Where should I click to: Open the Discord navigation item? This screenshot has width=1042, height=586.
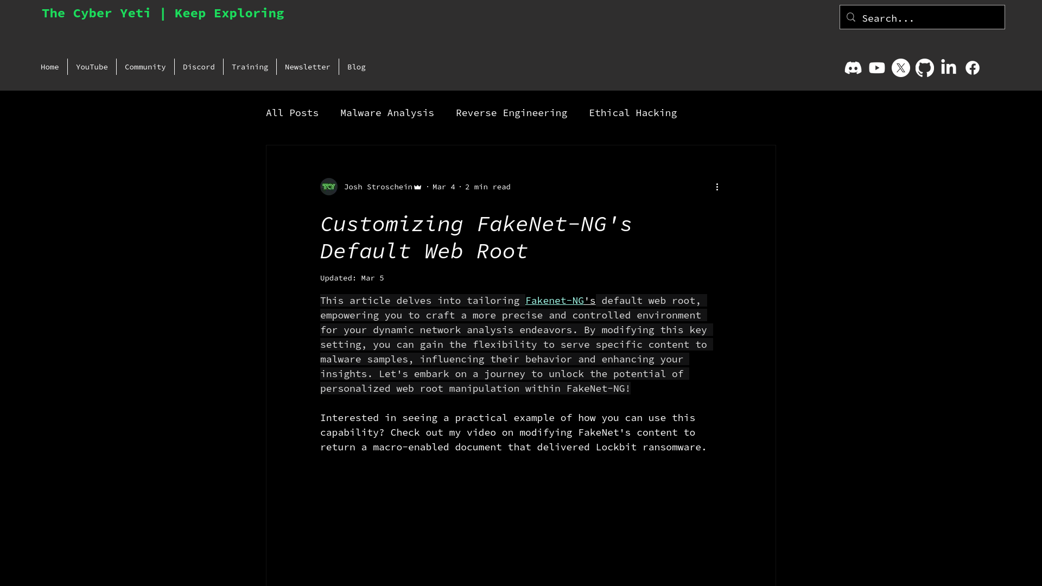coord(199,67)
